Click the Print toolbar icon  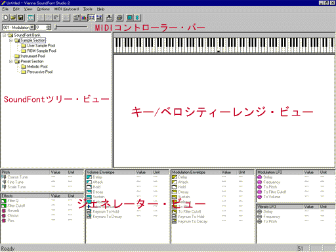[119, 18]
